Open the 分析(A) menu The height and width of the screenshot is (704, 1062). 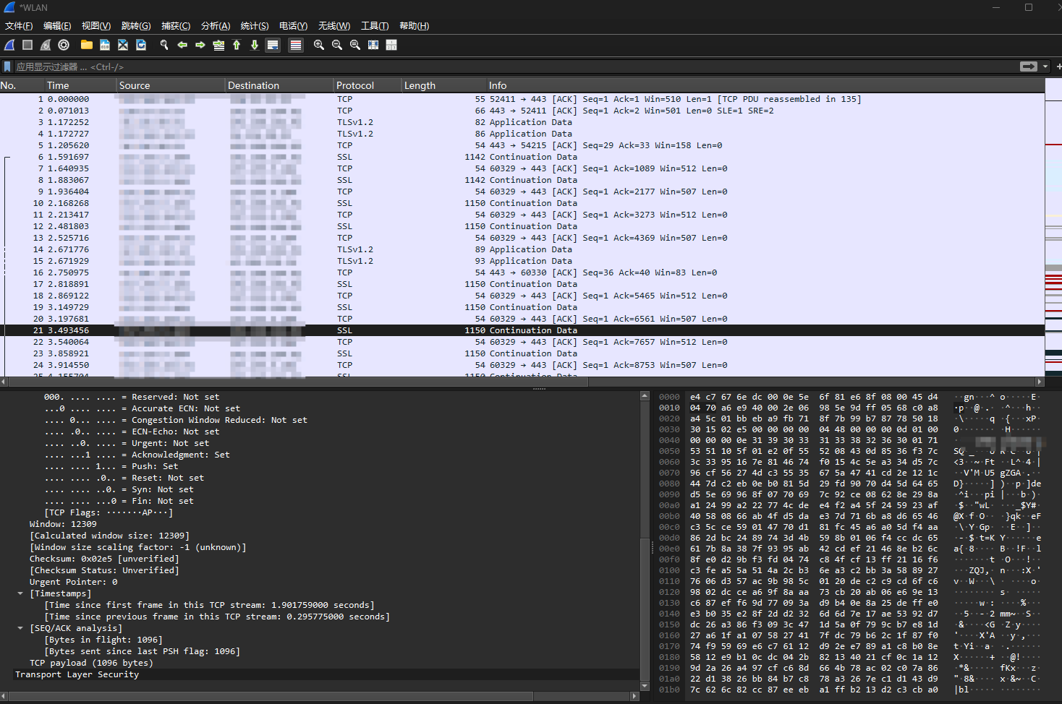pos(216,26)
